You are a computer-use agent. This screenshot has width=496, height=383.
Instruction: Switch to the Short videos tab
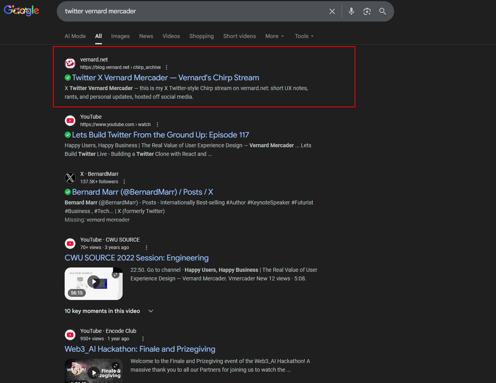[239, 36]
